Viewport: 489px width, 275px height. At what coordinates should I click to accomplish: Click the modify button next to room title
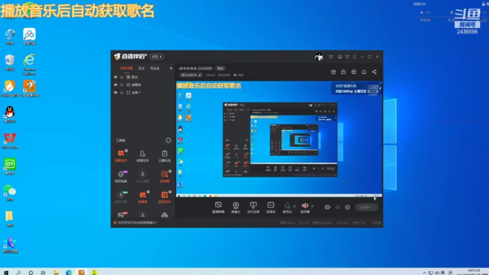point(221,68)
